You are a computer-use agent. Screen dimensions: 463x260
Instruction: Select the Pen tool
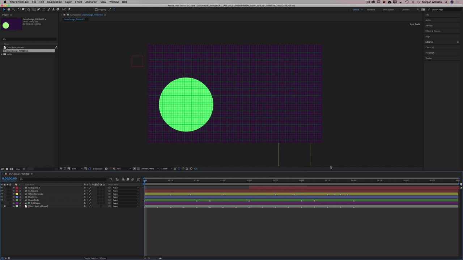[x=38, y=9]
